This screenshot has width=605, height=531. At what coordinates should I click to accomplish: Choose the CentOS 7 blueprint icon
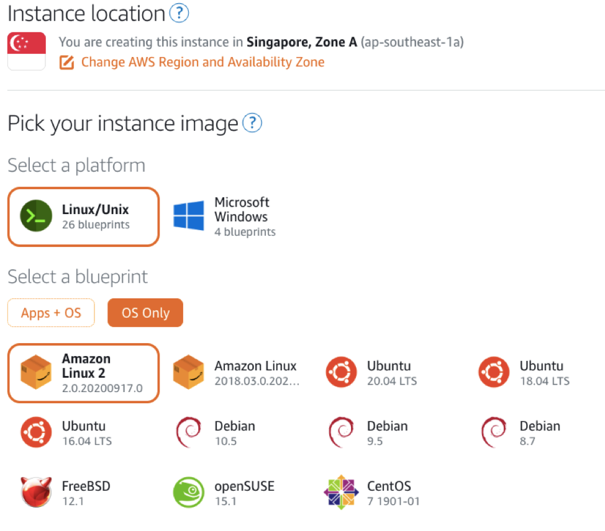point(341,493)
